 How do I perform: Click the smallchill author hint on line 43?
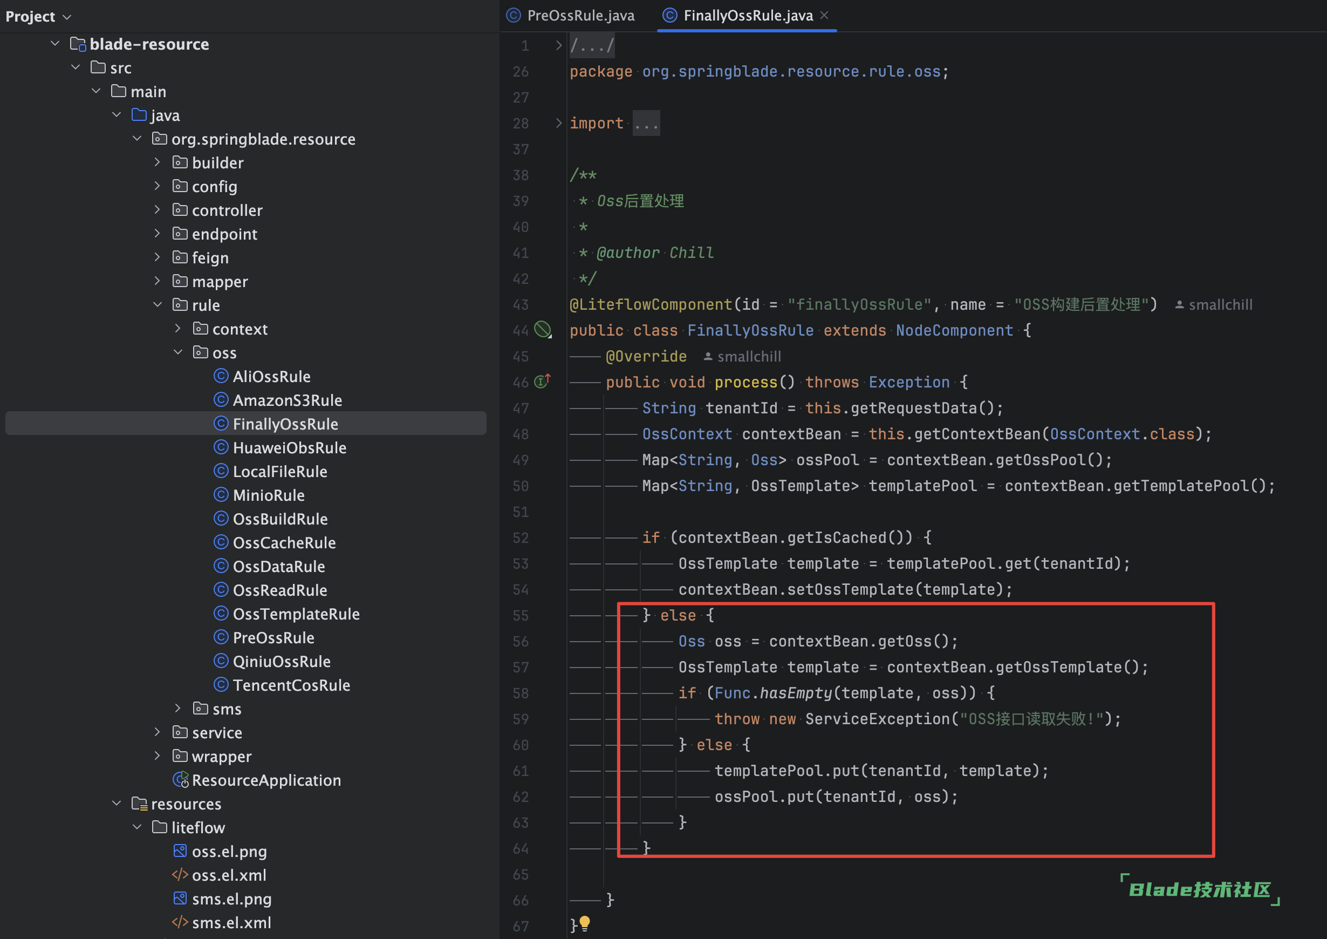pyautogui.click(x=1214, y=305)
